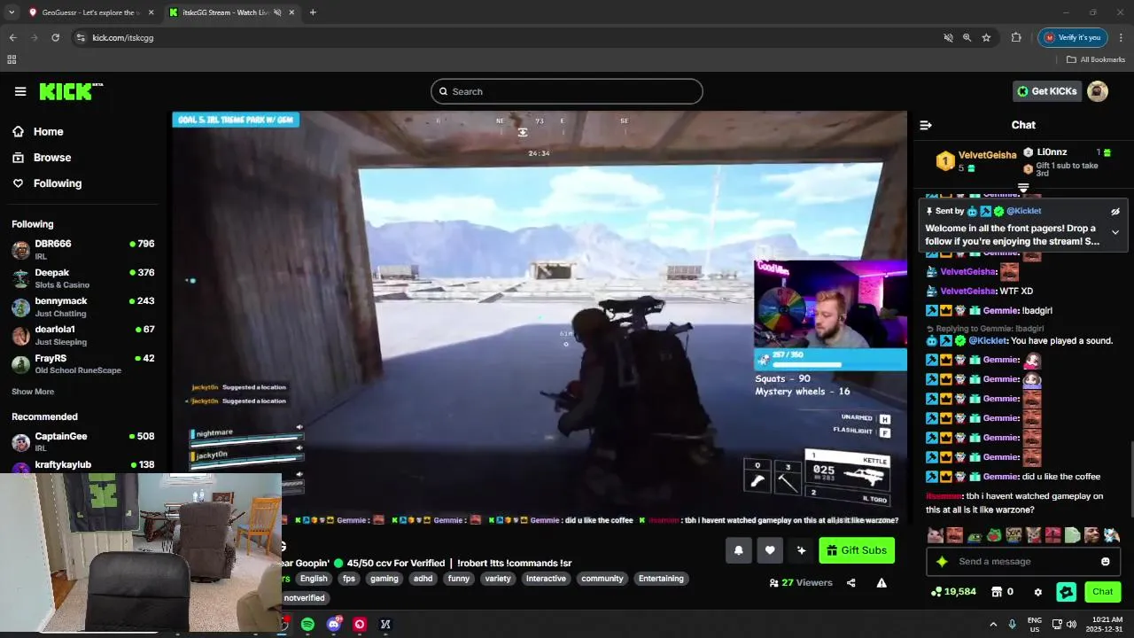Click the address bar URL

click(123, 37)
